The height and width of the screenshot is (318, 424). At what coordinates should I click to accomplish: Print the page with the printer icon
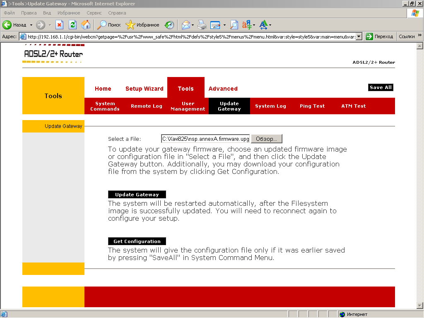point(202,25)
